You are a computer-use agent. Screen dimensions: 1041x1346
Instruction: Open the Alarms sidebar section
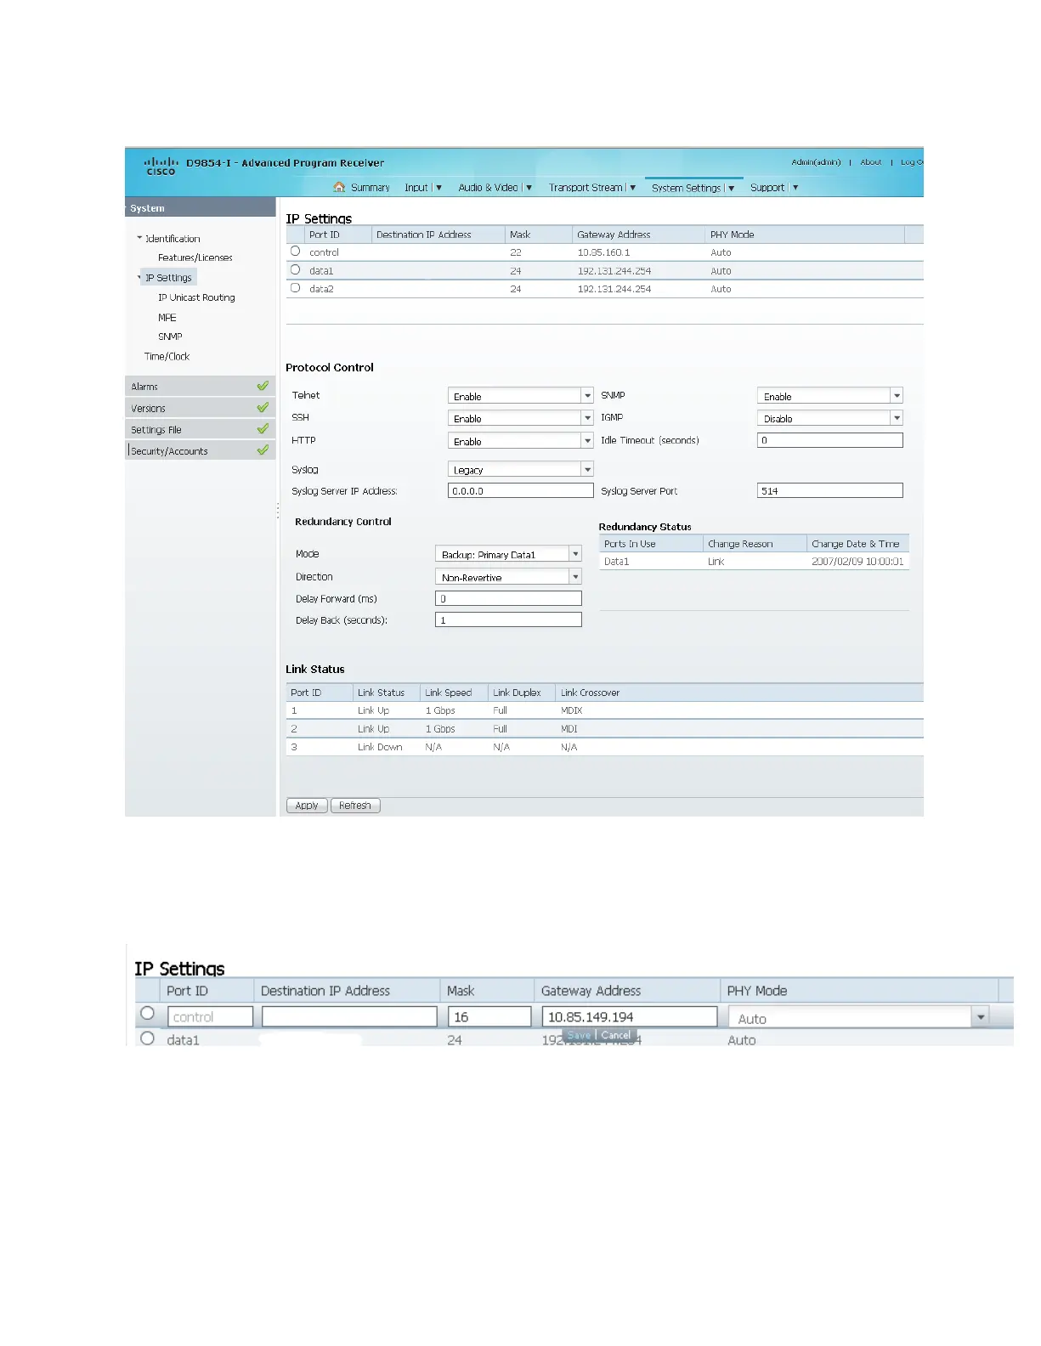point(200,386)
